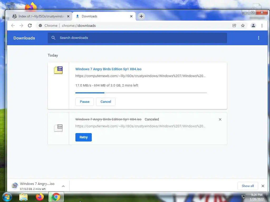Remove the canceled download from list

220,119
